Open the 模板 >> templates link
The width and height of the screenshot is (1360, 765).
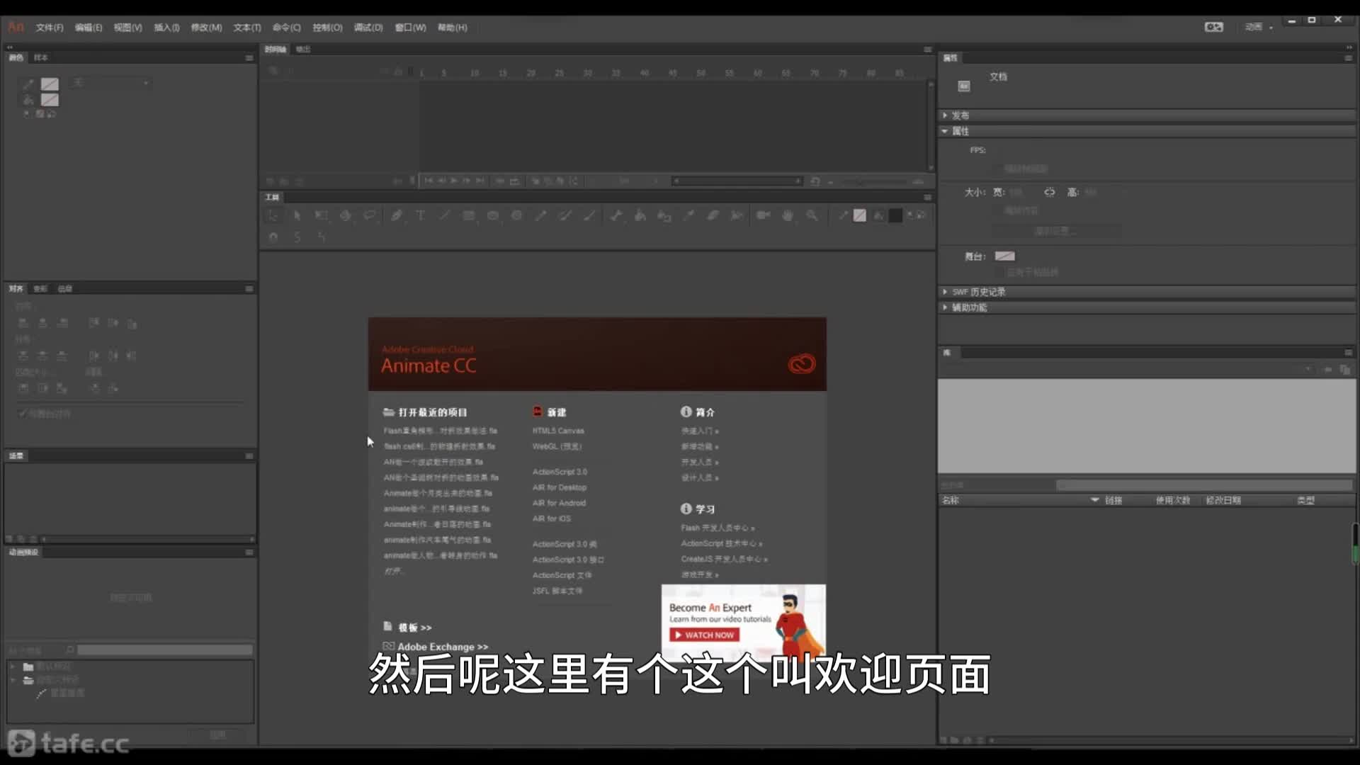coord(414,628)
